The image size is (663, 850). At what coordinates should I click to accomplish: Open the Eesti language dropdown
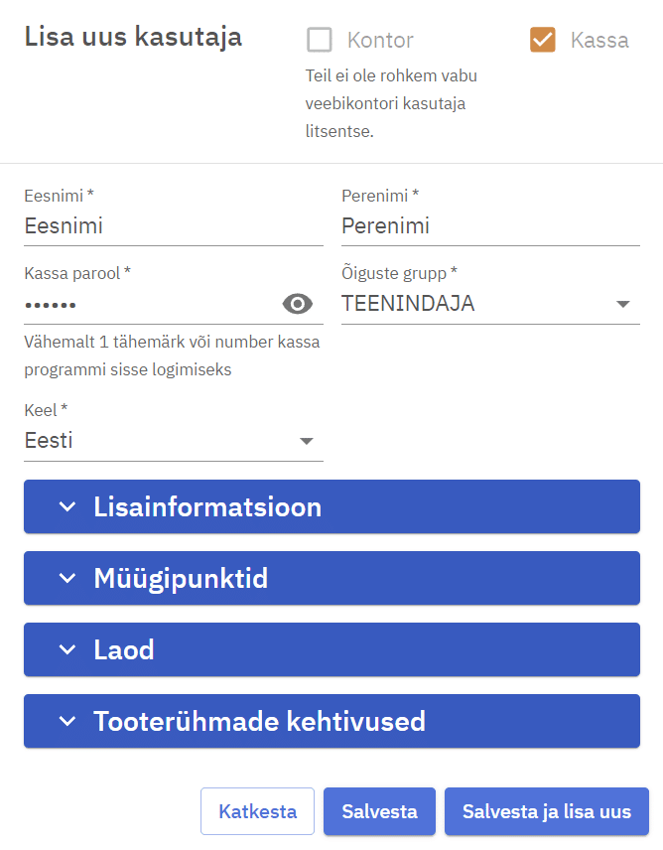[159, 441]
